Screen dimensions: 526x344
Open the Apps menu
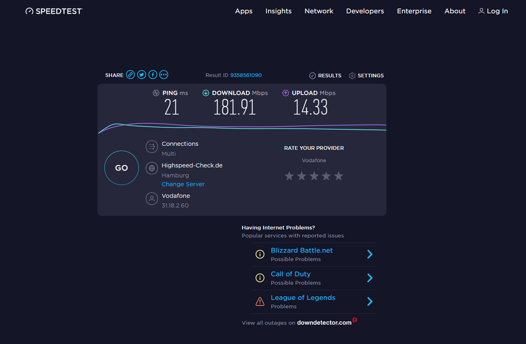click(x=244, y=11)
